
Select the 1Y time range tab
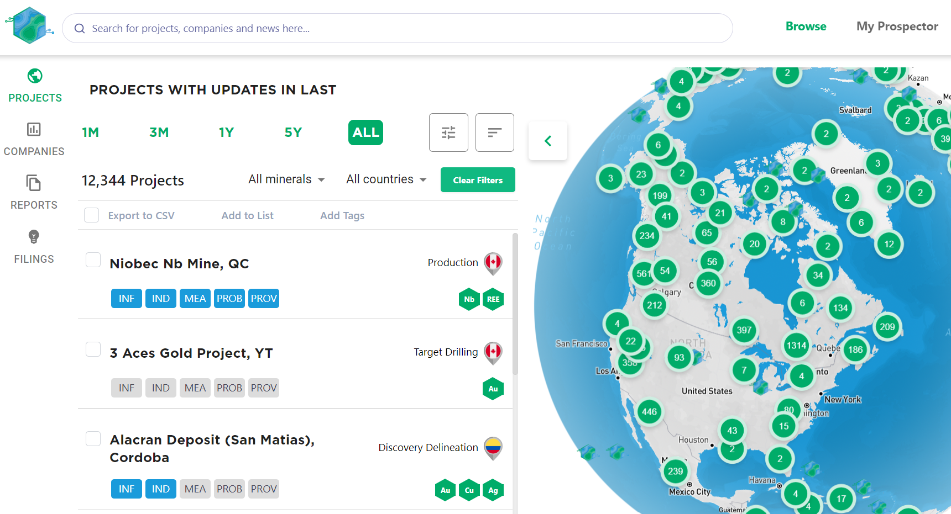tap(226, 133)
